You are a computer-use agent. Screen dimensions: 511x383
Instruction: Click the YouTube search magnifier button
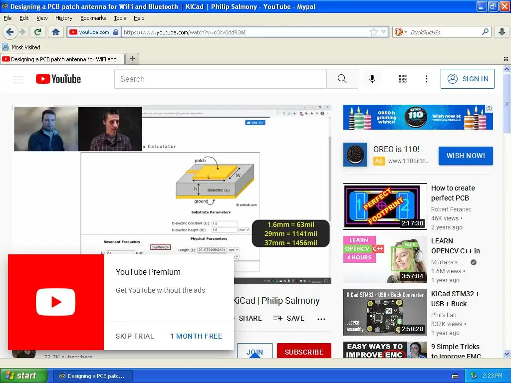coord(342,79)
